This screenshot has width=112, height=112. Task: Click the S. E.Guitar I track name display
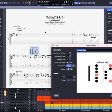(x=45, y=2)
